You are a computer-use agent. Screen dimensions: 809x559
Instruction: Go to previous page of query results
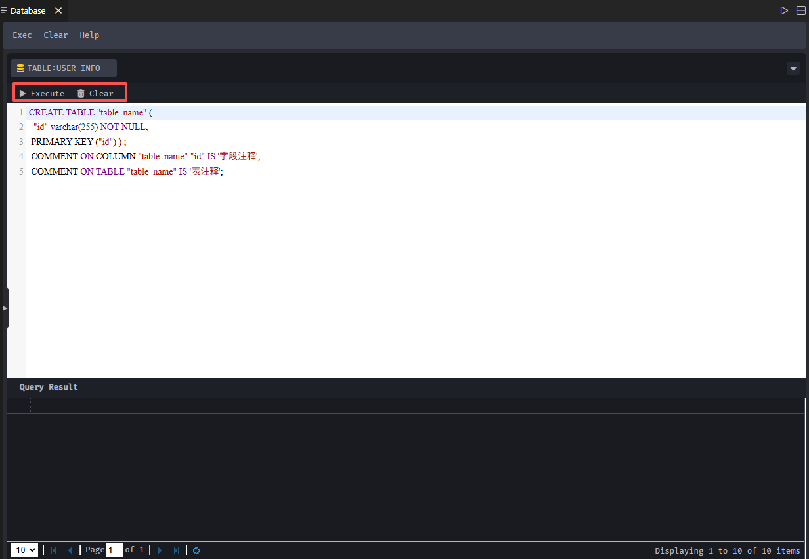tap(70, 550)
